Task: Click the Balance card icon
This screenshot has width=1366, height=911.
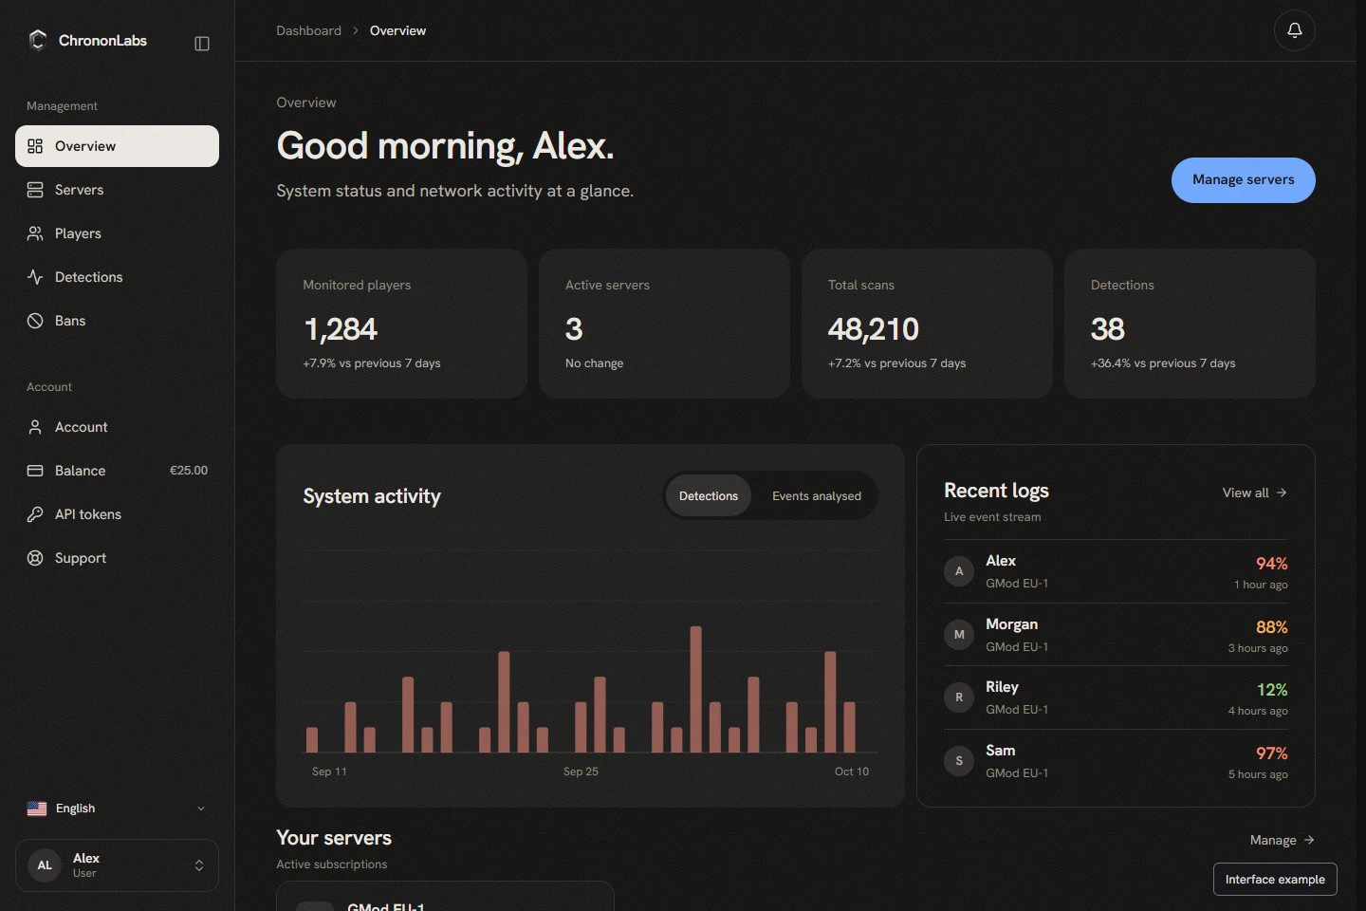Action: tap(35, 471)
